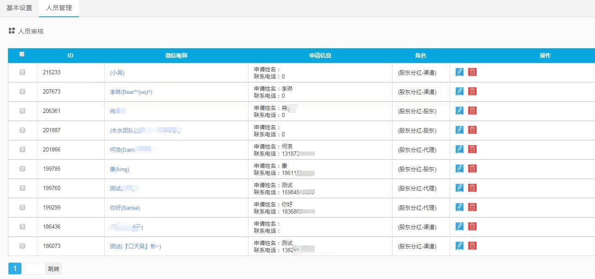This screenshot has height=279, width=595.
Task: Delete the 康(king) record
Action: pos(472,168)
